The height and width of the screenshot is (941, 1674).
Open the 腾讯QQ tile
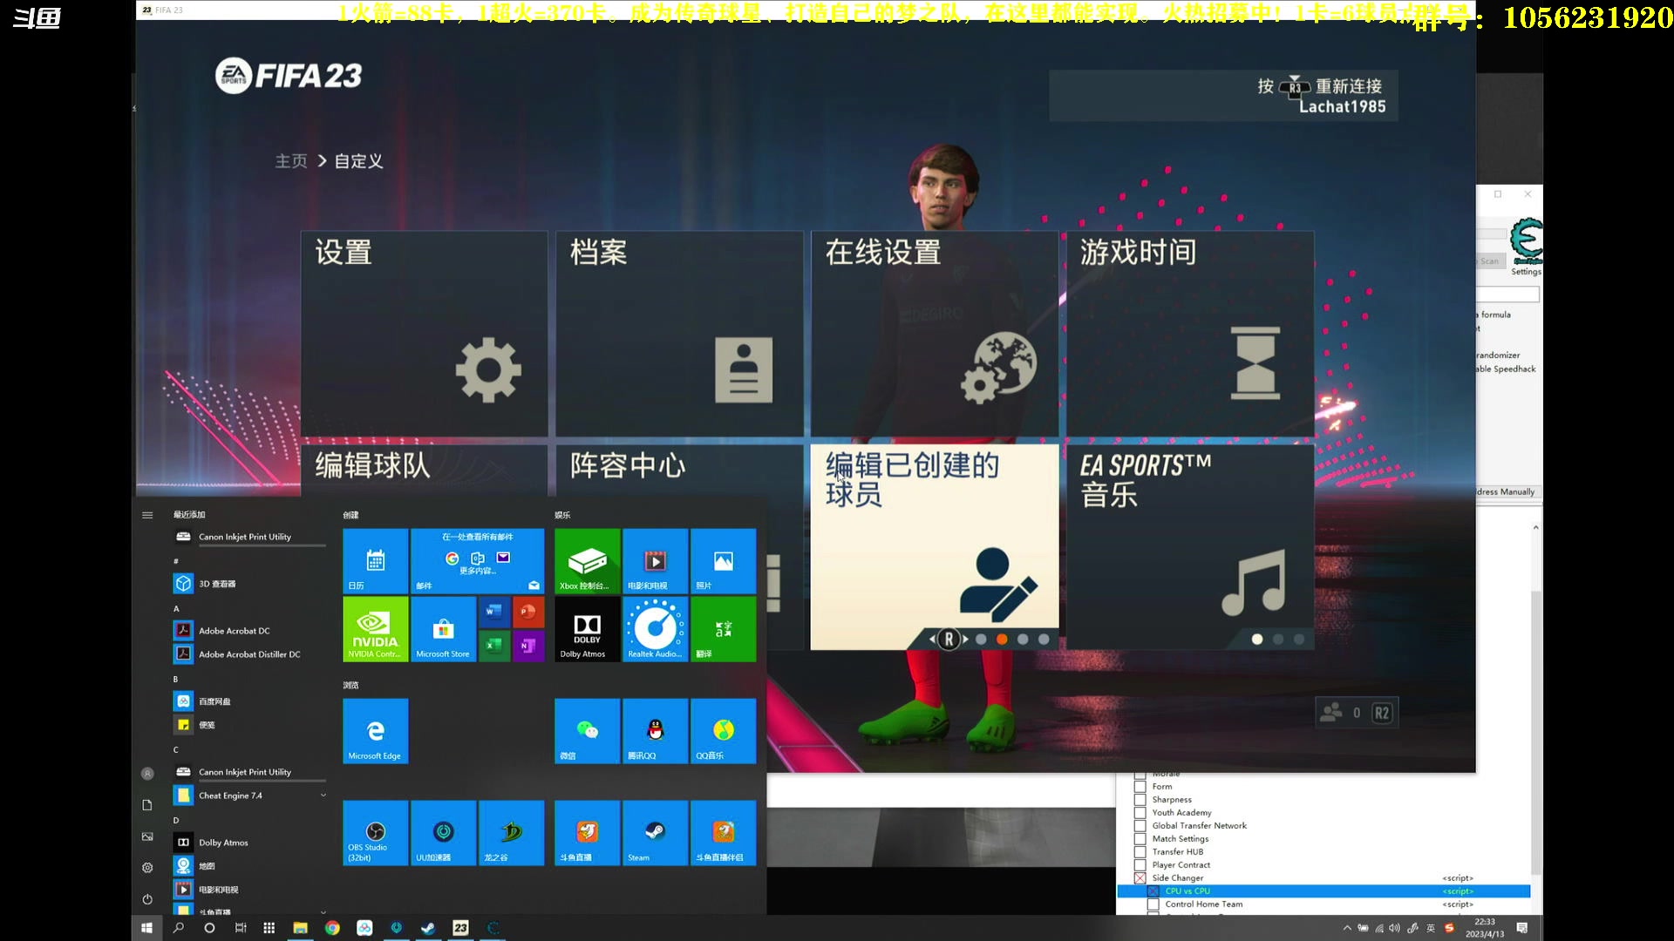coord(655,731)
